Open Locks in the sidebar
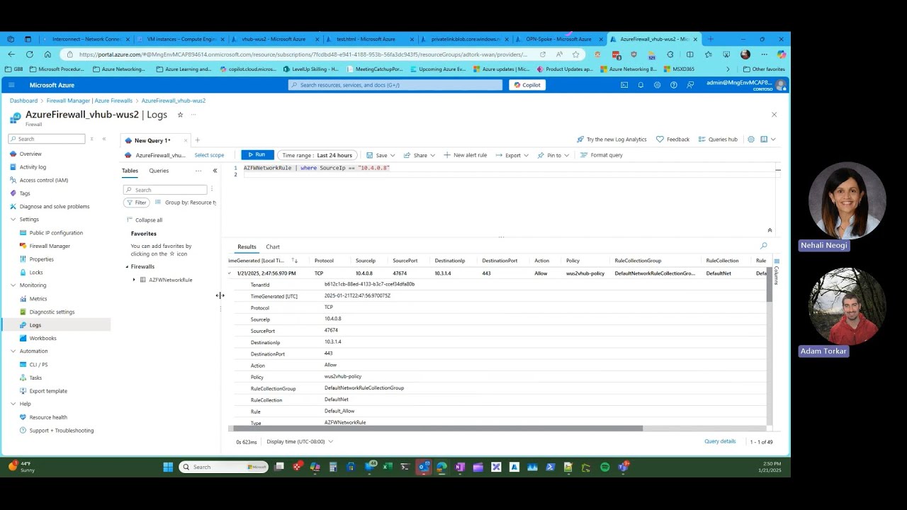907x510 pixels. pyautogui.click(x=36, y=273)
